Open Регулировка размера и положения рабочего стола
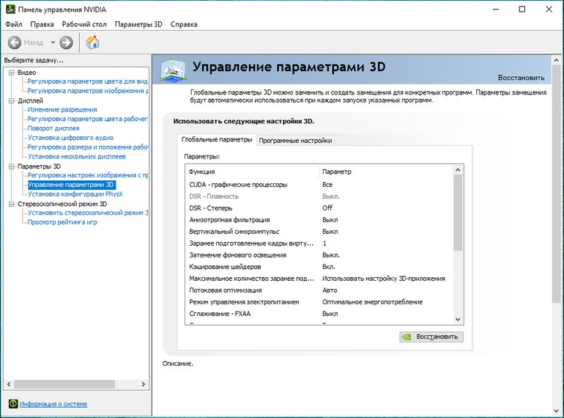 [87, 147]
